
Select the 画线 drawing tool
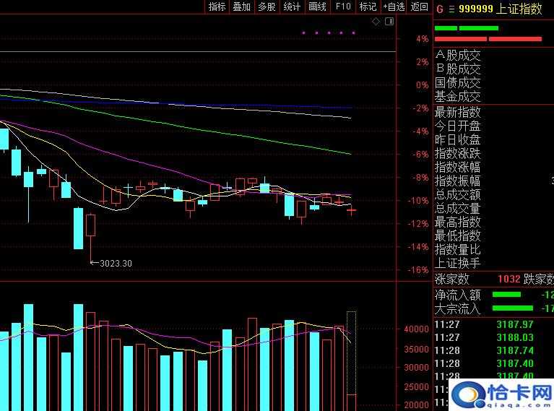click(x=317, y=7)
